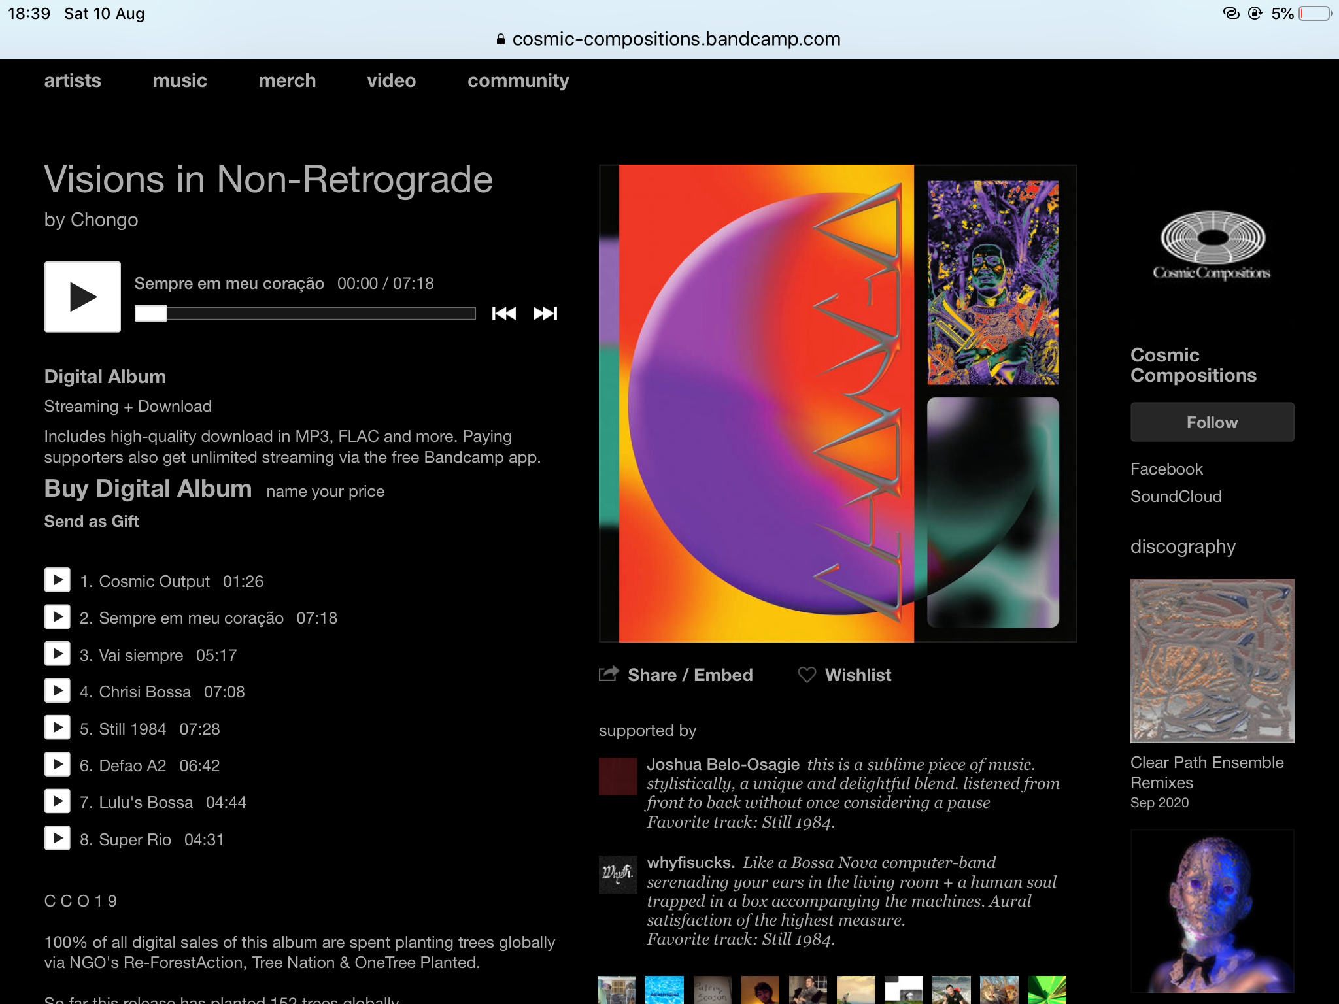
Task: Open Clear Path Ensemble Remixes cover
Action: [1212, 661]
